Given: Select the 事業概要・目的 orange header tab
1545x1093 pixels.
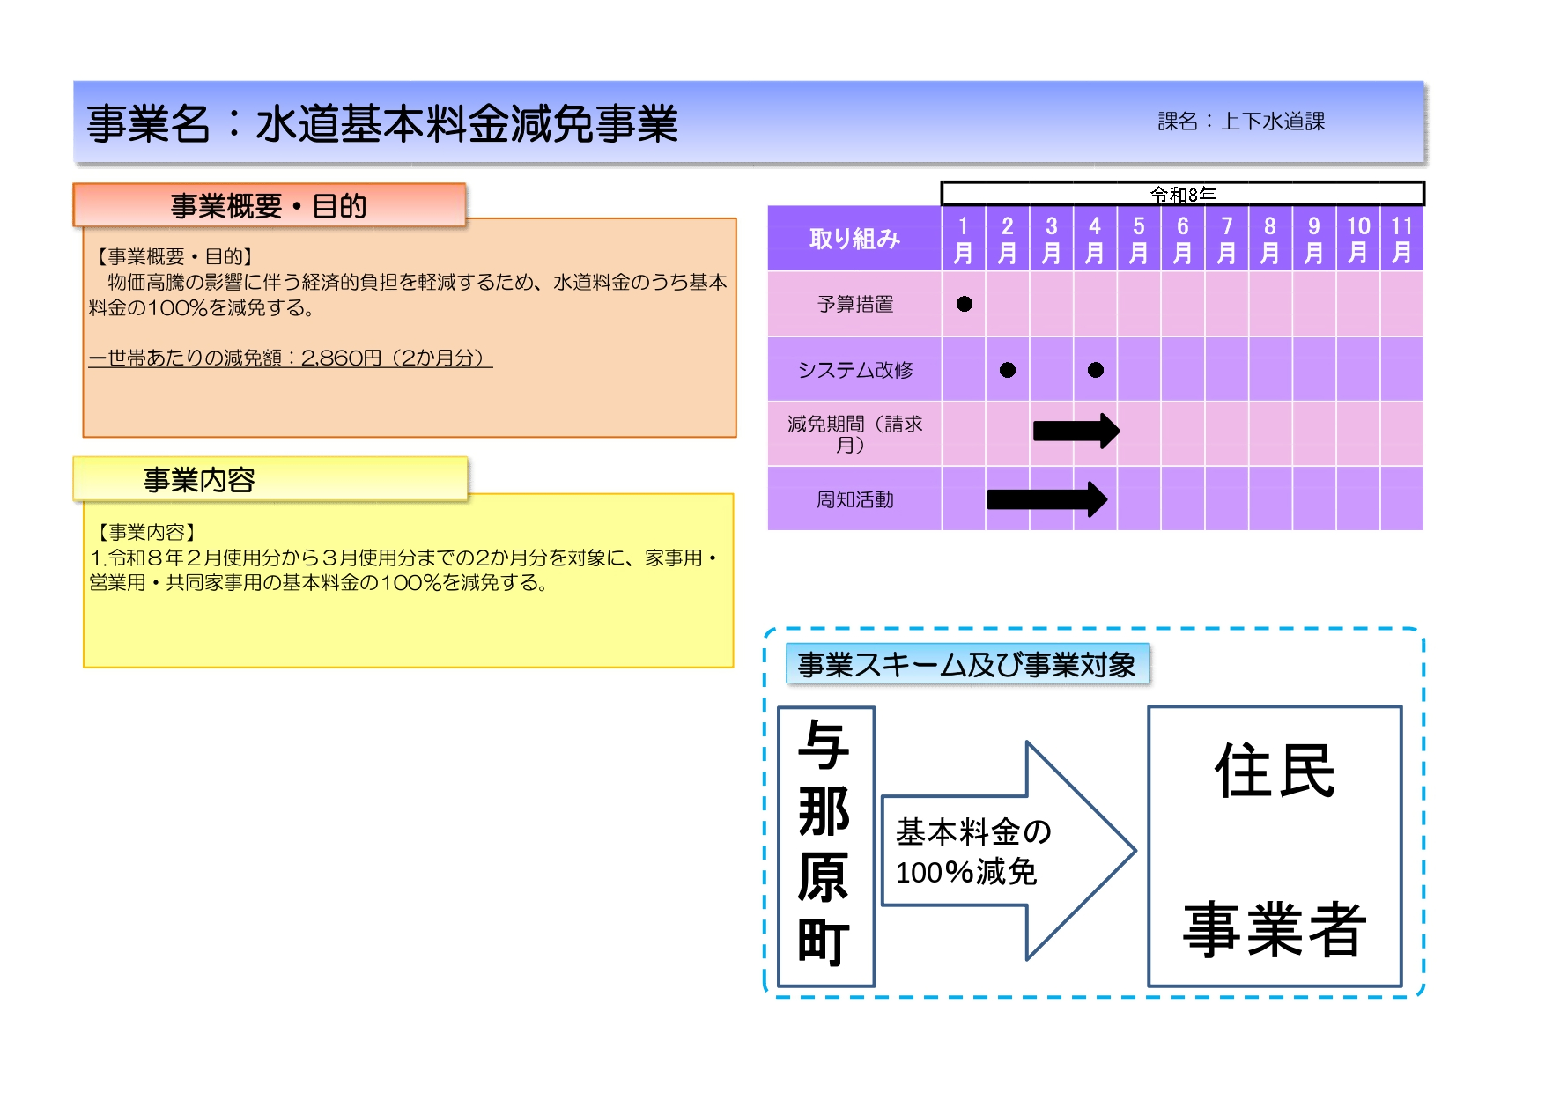Looking at the screenshot, I should click(x=269, y=205).
